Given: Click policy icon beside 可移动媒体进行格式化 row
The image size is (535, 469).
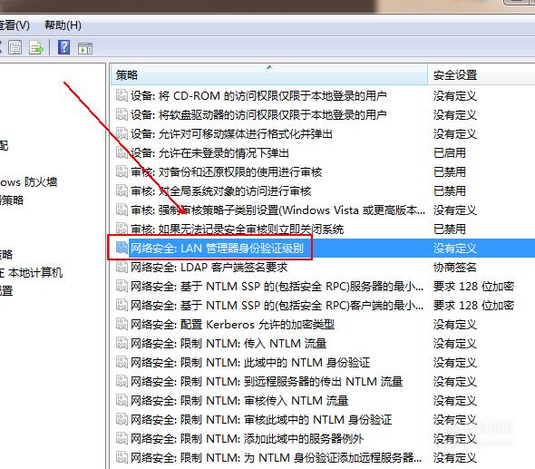Looking at the screenshot, I should click(x=122, y=133).
